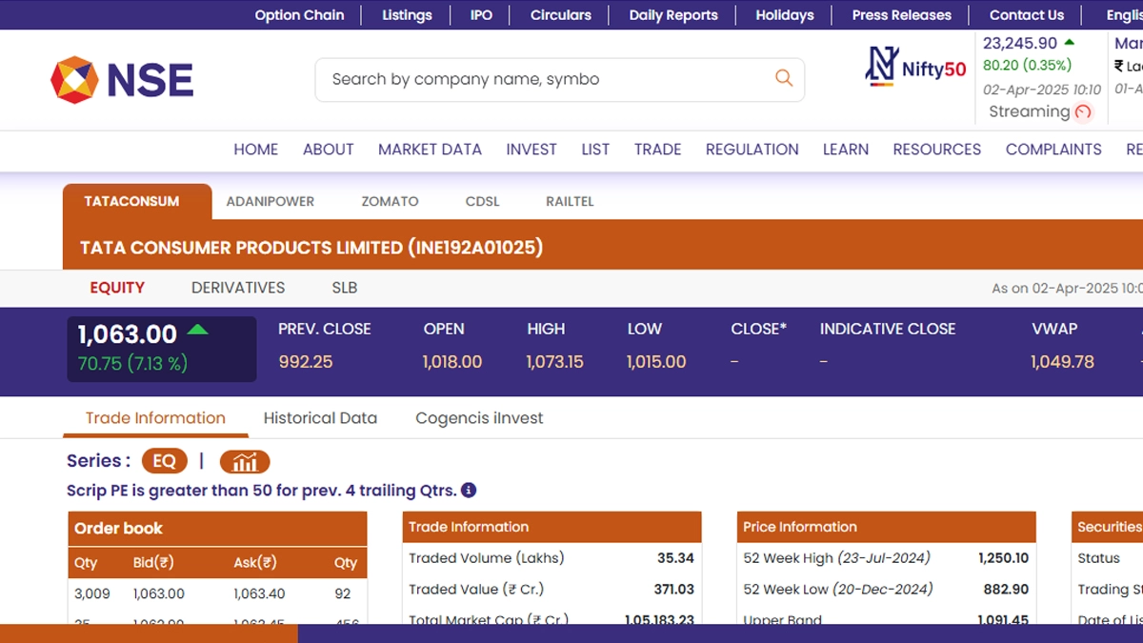Click the green up arrow beside 1,063.00
This screenshot has height=643, width=1143.
(197, 330)
